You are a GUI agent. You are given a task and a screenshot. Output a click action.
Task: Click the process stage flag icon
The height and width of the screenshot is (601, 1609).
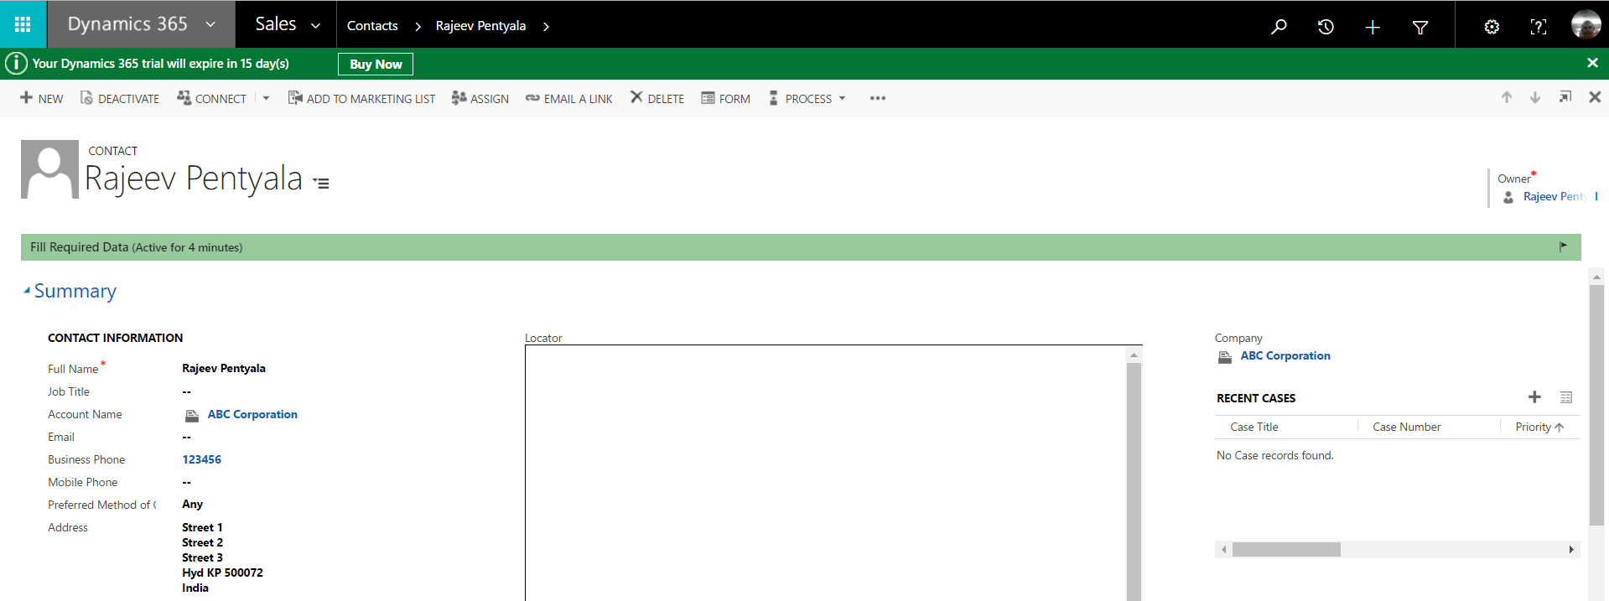pos(1563,246)
